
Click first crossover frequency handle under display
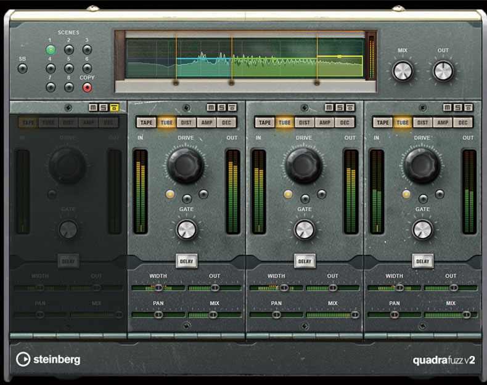[x=176, y=83]
